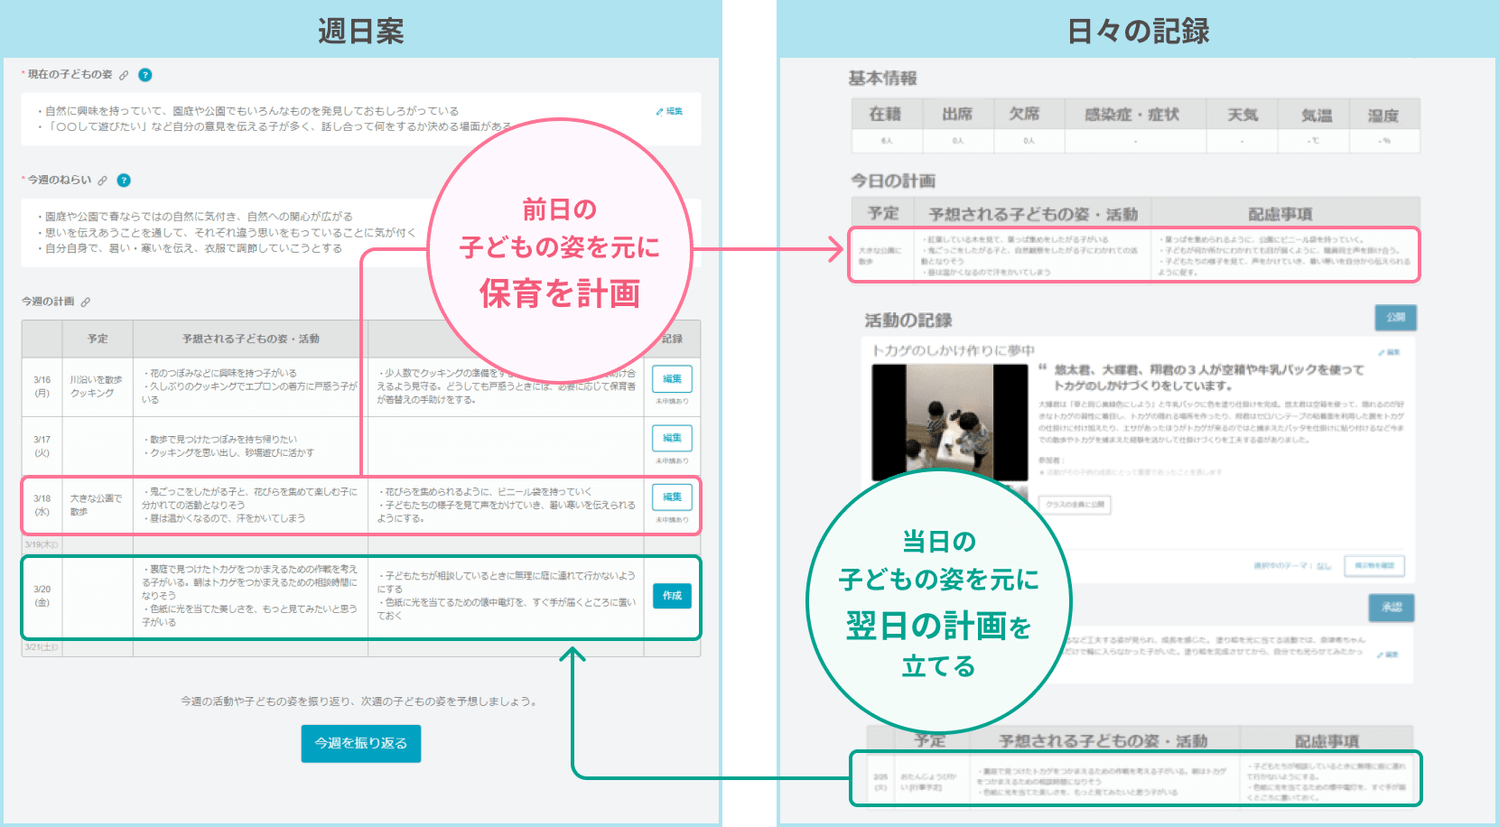Screen dimensions: 1499x827
Task: Open the help icon beside 今週のねらい
Action: click(x=124, y=181)
